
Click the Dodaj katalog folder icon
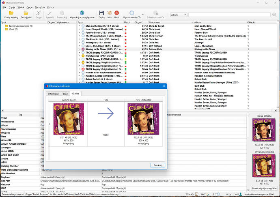click(11, 13)
